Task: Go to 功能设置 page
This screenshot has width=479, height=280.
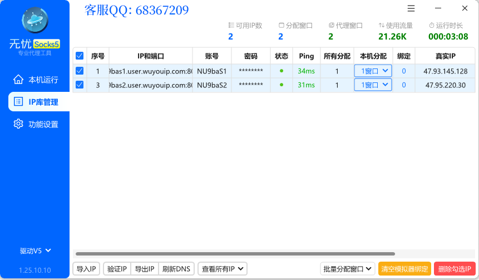Action: (x=35, y=124)
